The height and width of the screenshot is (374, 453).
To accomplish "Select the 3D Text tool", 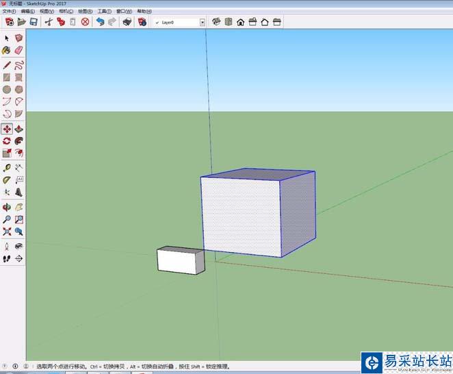I will pos(18,192).
